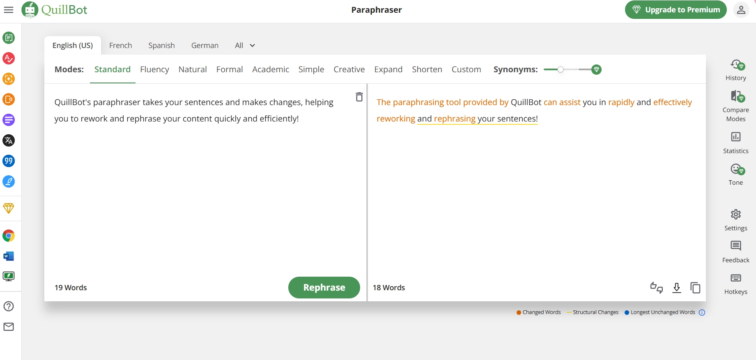Click the Rephrase button
The height and width of the screenshot is (360, 756).
324,287
